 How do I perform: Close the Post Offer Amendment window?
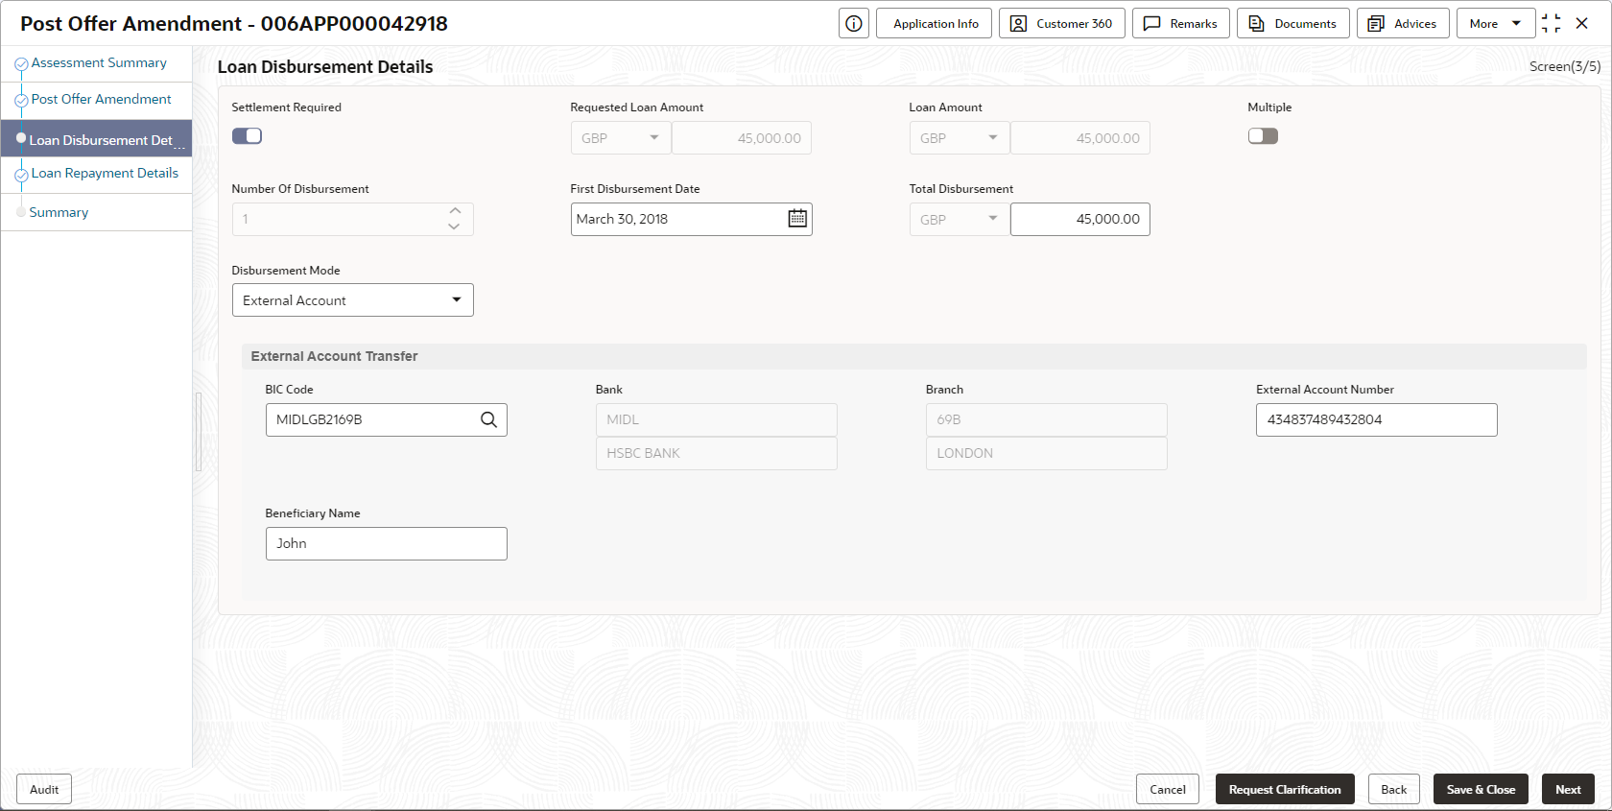(1582, 23)
